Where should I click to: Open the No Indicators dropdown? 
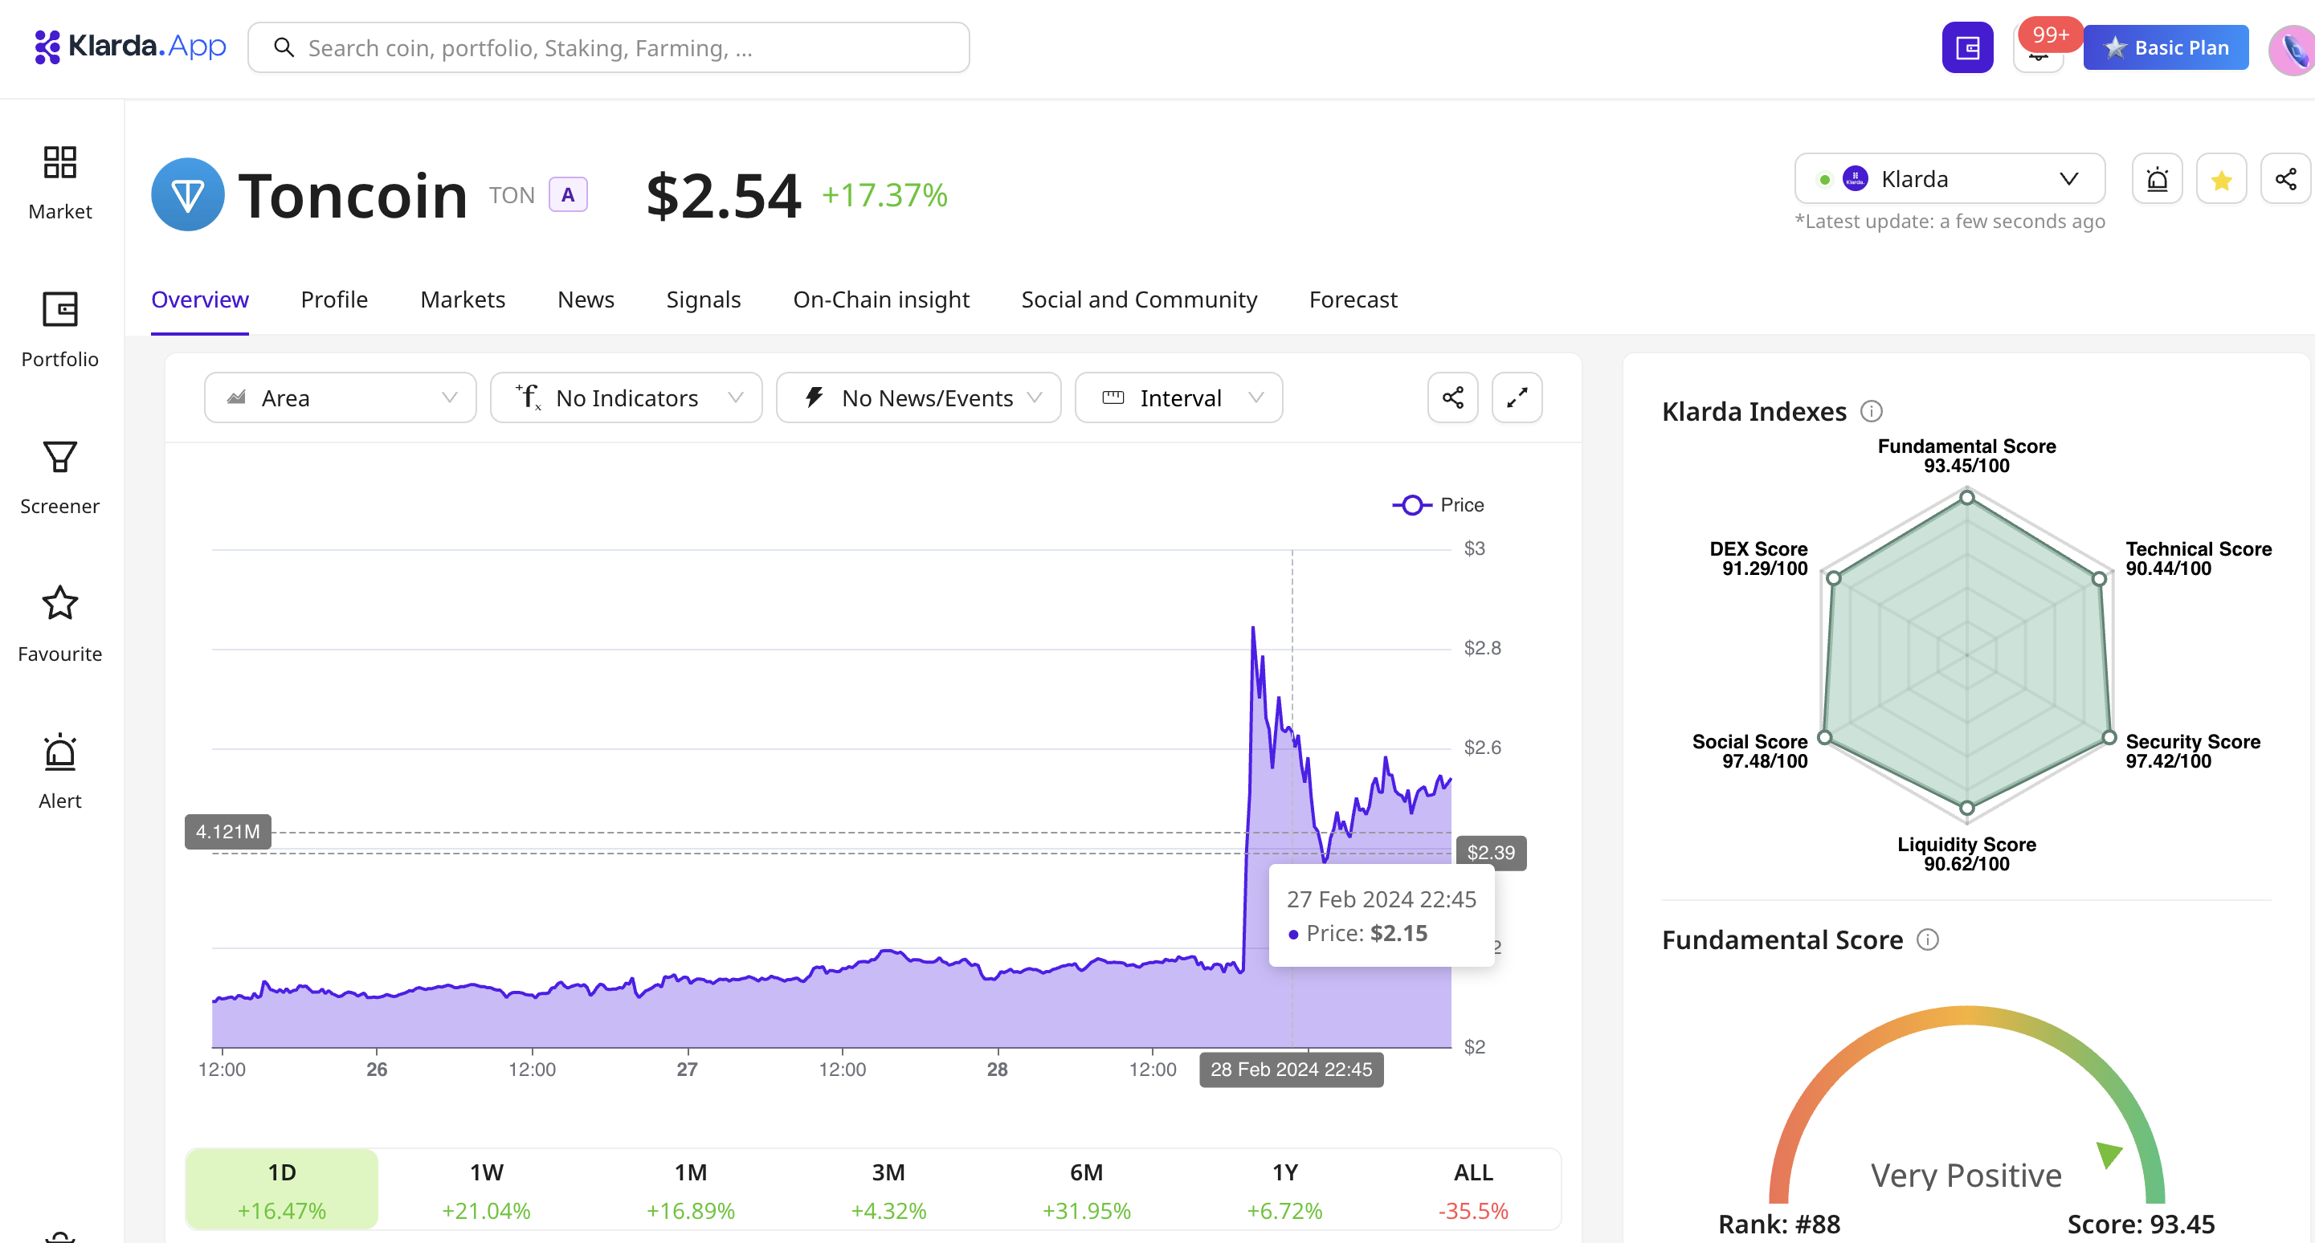click(627, 397)
